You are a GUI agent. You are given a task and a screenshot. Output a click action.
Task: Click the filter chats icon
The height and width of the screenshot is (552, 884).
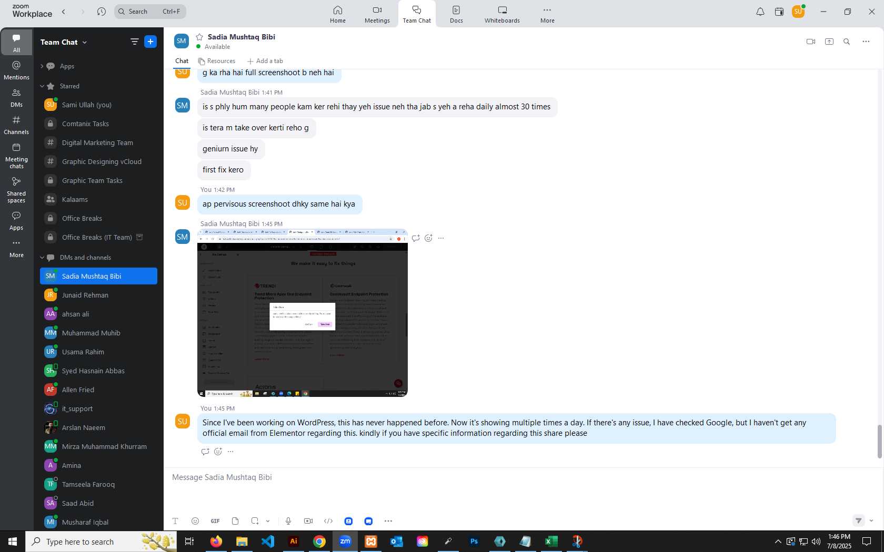click(x=135, y=42)
